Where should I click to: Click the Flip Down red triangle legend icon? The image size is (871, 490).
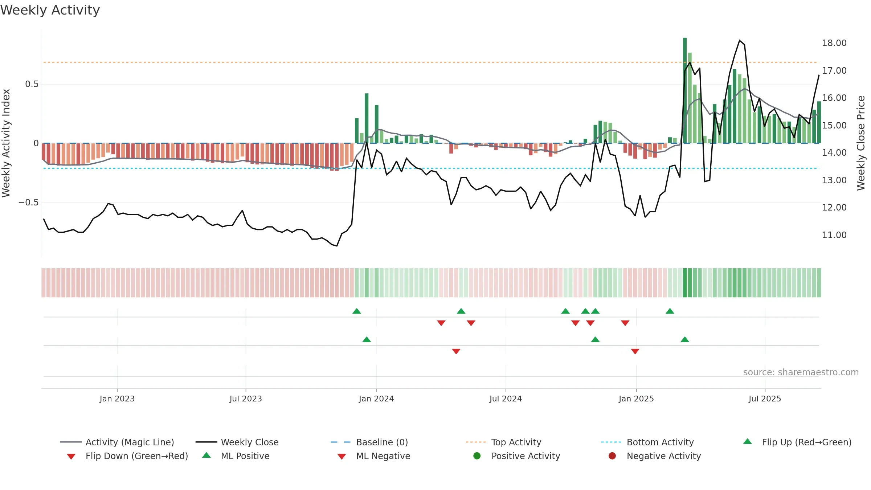[x=71, y=457]
